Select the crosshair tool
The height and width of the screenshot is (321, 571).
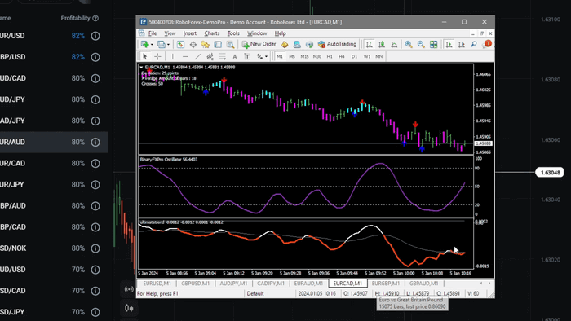(x=157, y=56)
